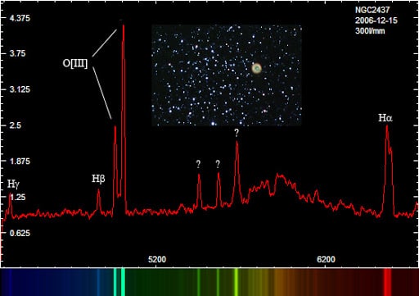Viewport: 419px width, 296px height.
Task: Click the O[III] line label
Action: tap(75, 63)
